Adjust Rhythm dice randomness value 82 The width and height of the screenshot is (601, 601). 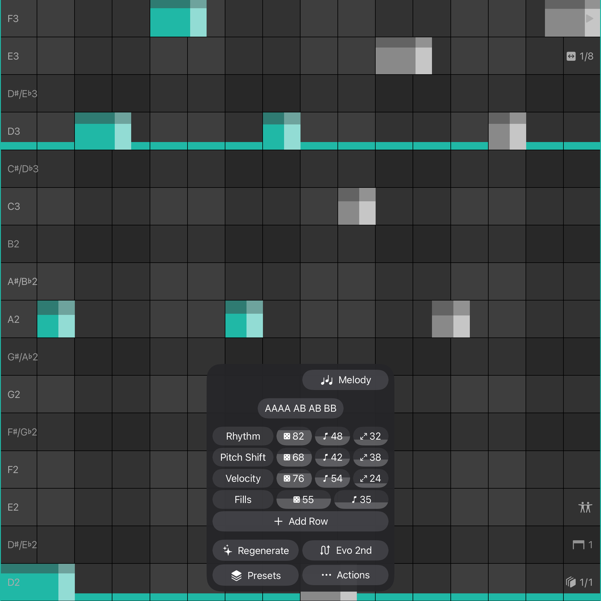[x=294, y=436]
